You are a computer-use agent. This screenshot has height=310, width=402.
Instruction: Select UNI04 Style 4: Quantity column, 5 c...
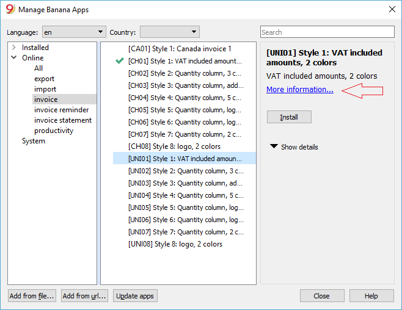point(186,195)
